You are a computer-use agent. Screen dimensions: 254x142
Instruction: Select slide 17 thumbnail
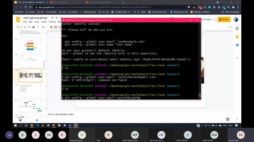(x=30, y=45)
